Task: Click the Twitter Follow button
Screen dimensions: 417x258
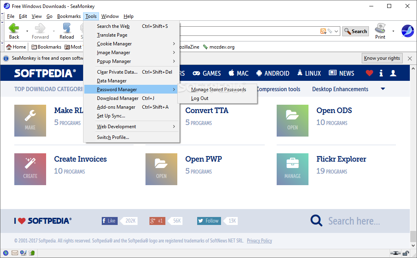Action: click(209, 221)
